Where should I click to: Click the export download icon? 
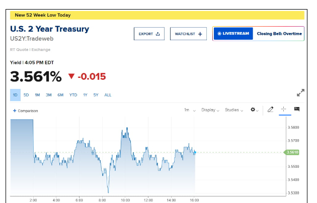point(158,34)
